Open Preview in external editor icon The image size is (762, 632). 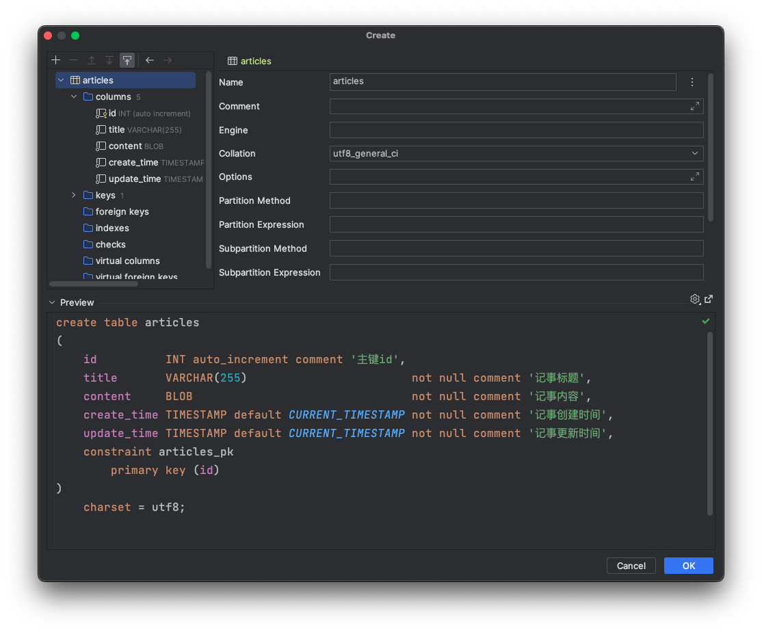tap(709, 299)
